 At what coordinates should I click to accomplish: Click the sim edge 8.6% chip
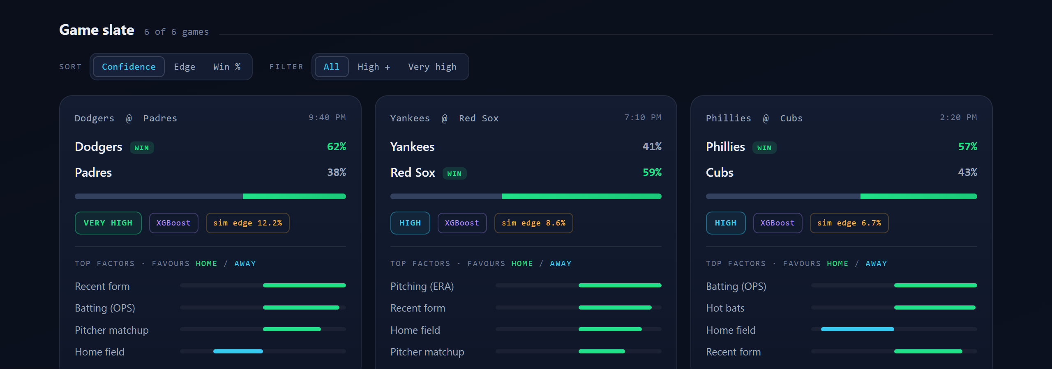coord(533,223)
